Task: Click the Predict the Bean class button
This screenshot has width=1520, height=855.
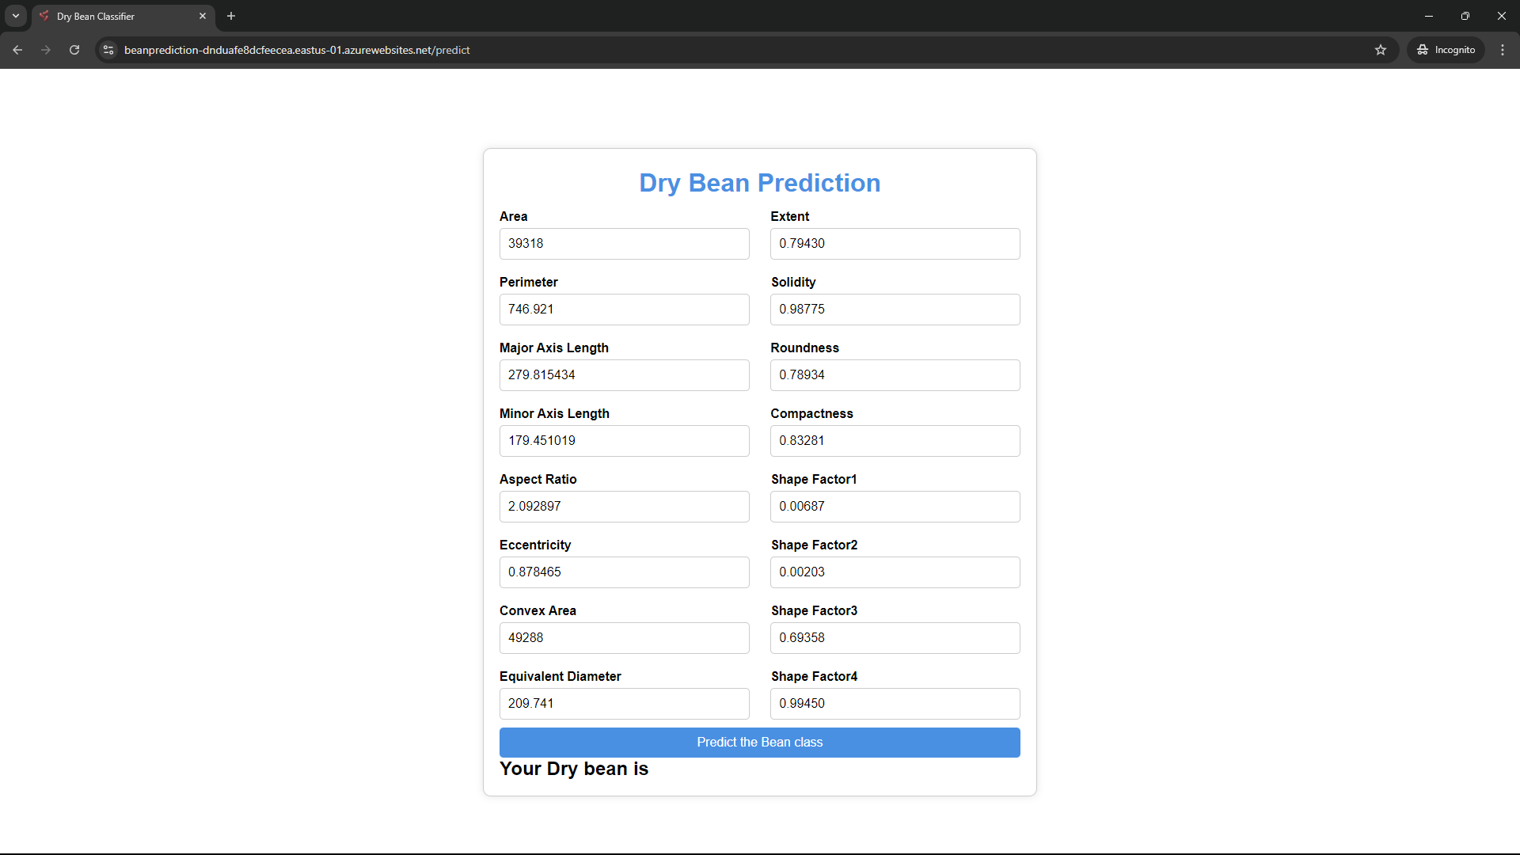Action: tap(759, 743)
